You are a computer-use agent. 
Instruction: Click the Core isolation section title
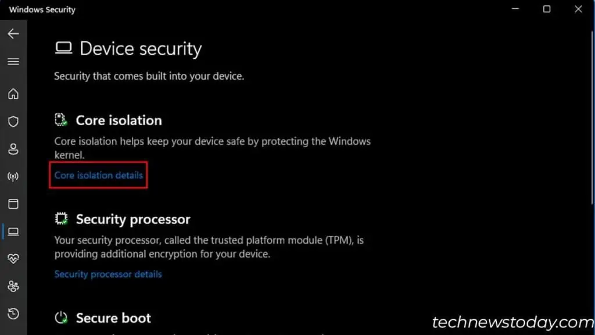(x=119, y=120)
